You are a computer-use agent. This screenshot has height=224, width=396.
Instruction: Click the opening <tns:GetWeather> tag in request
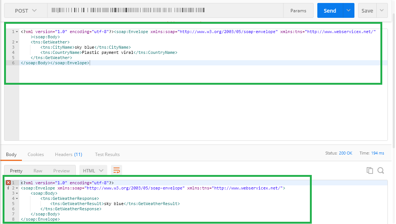coord(50,42)
